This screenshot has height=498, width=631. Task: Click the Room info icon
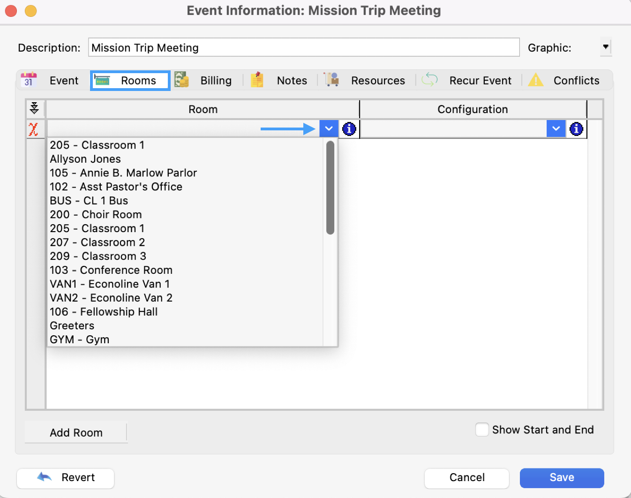[349, 129]
